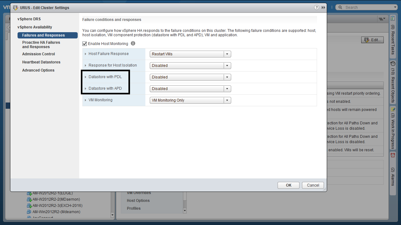This screenshot has height=225, width=401.
Task: Open the VM Monitoring Only dropdown
Action: tap(190, 100)
